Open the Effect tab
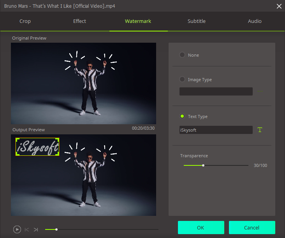The width and height of the screenshot is (285, 238). (x=79, y=21)
